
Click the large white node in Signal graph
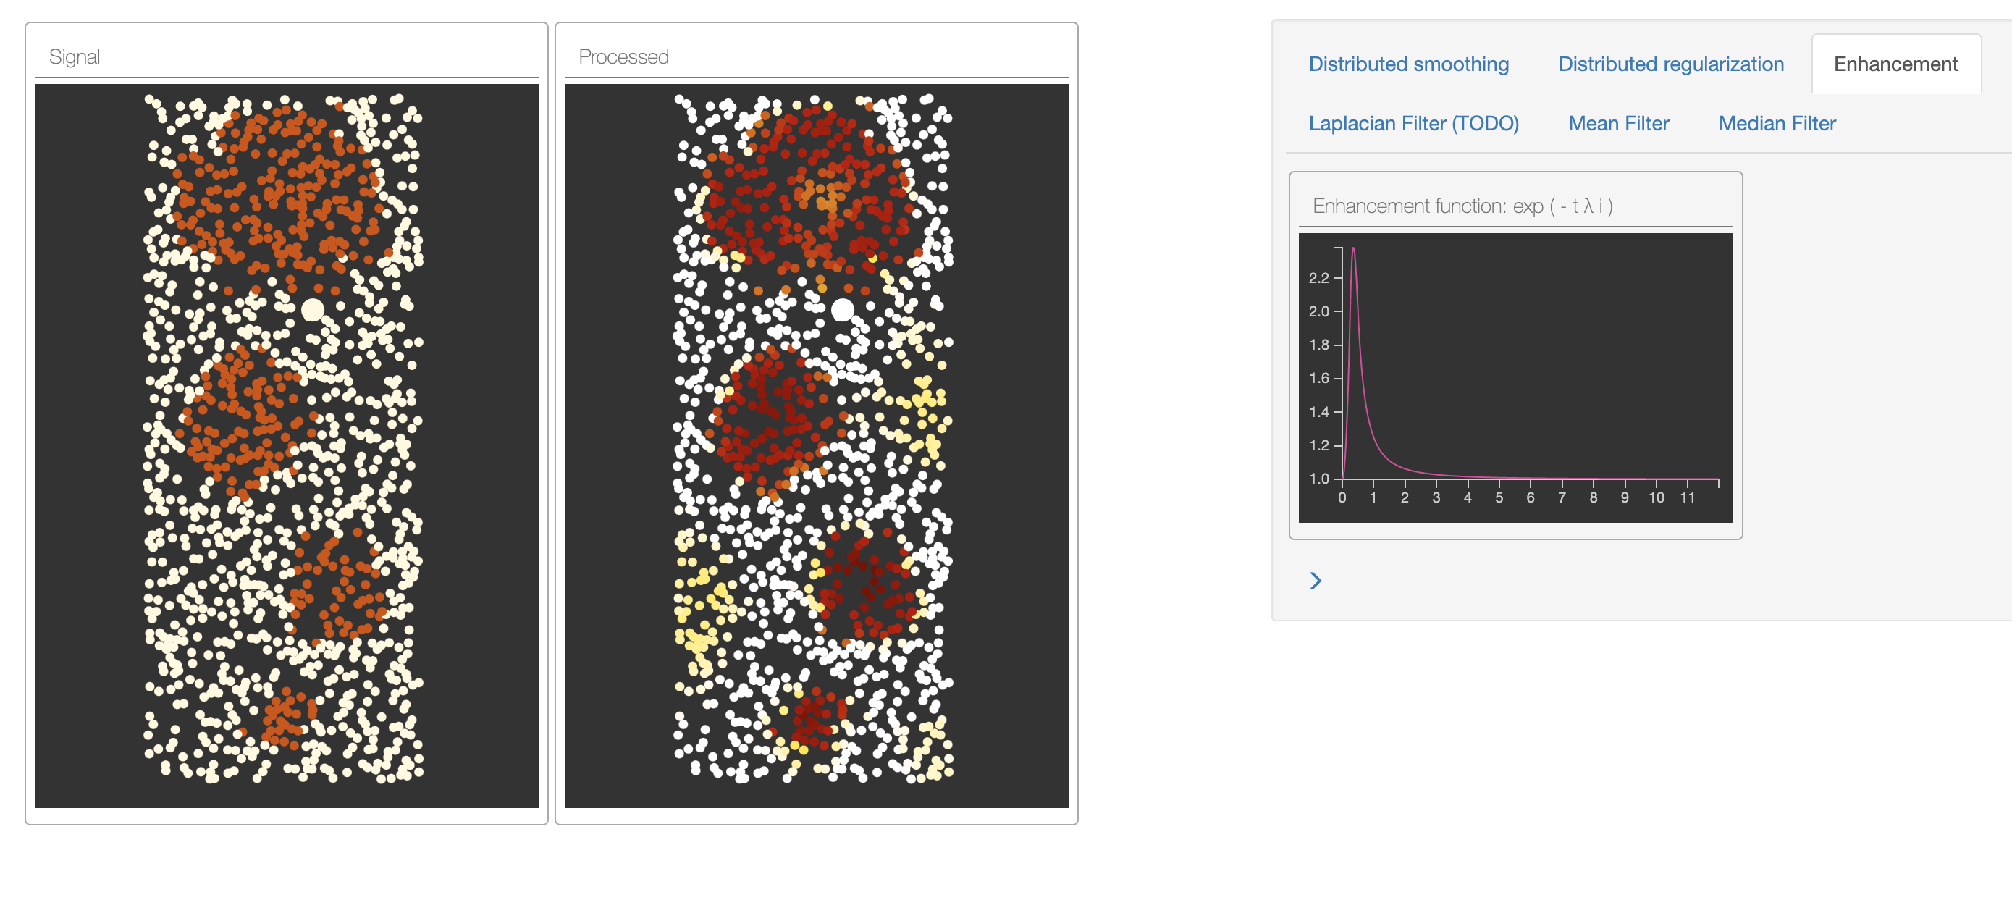(313, 310)
